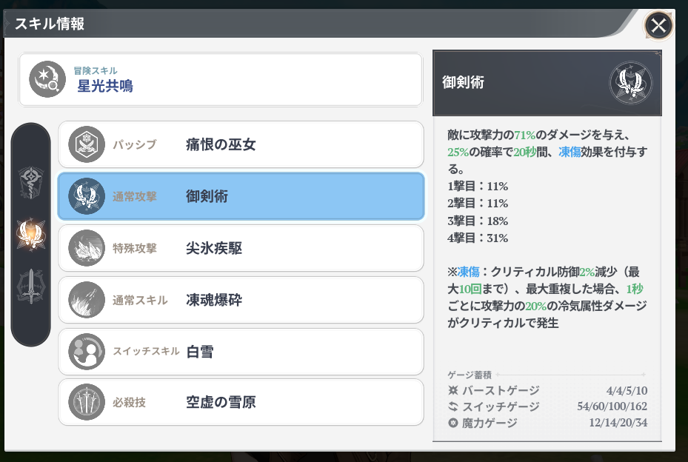Click the 凍魂爆砕 normal skill icon
This screenshot has width=688, height=462.
[87, 300]
